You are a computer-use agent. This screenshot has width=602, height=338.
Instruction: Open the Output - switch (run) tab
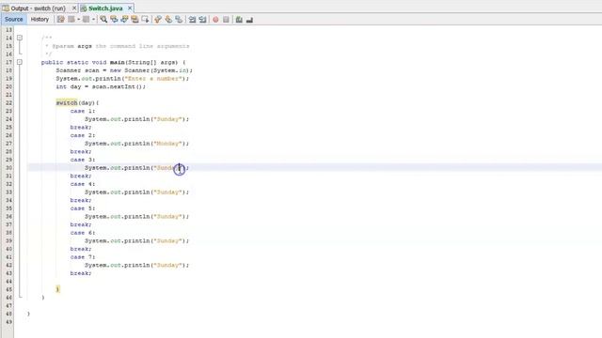click(38, 8)
